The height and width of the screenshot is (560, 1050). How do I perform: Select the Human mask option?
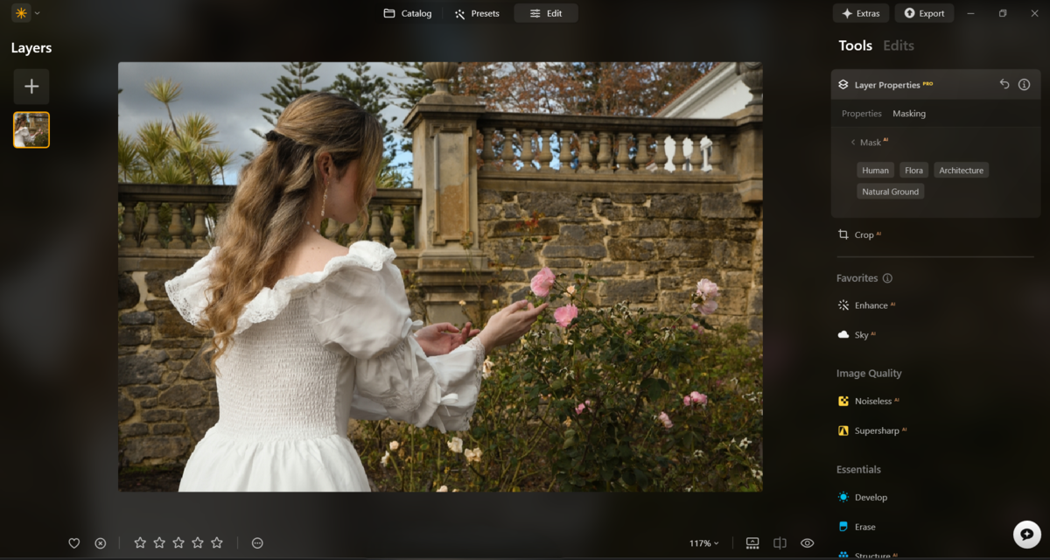click(x=875, y=170)
